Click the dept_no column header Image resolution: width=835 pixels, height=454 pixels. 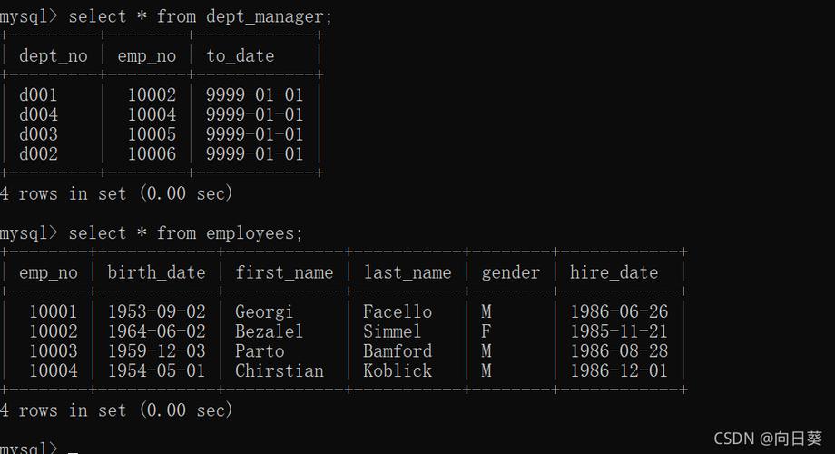54,55
